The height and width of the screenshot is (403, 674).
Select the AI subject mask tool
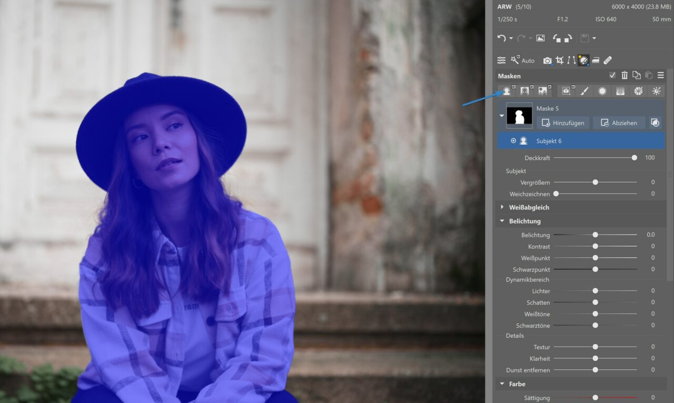coord(507,91)
